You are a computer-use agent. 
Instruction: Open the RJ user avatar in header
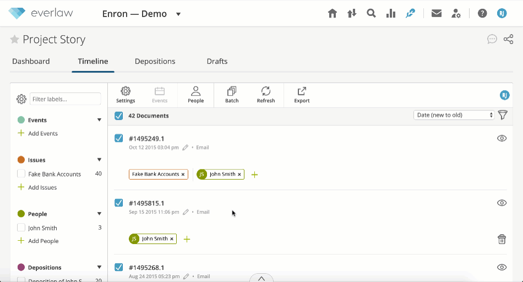click(502, 14)
